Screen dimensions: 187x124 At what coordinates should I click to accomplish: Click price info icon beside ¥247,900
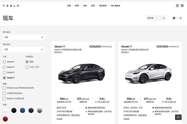(178, 47)
